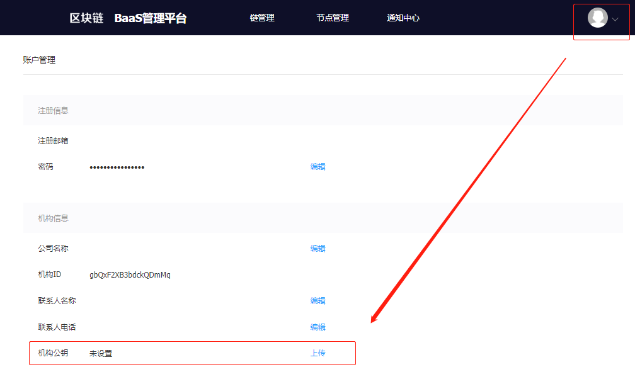The width and height of the screenshot is (635, 384).
Task: Open the 链管理 menu
Action: click(262, 18)
